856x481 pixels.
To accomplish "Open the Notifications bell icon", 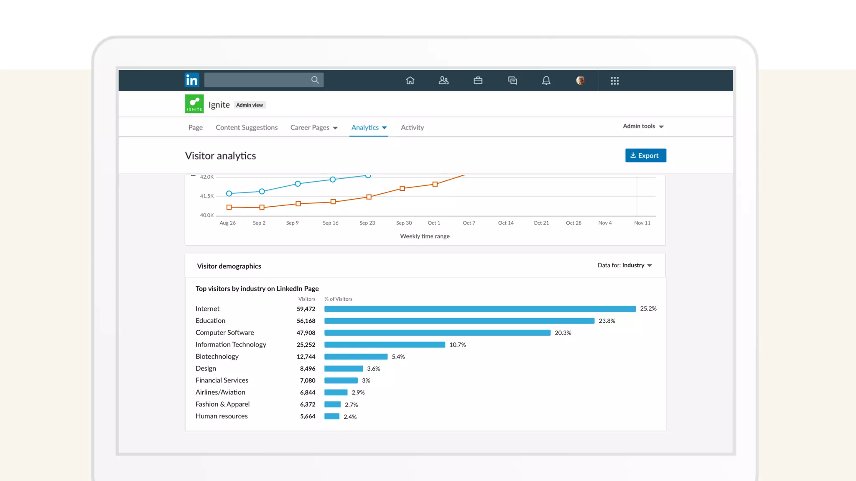I will 546,81.
